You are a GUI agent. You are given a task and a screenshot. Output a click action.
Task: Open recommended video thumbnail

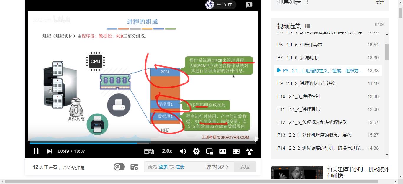click(297, 173)
